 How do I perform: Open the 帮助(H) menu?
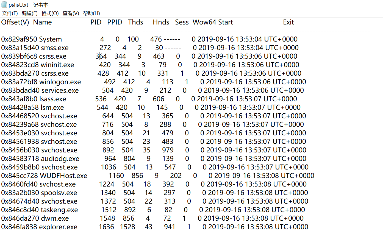tap(91, 13)
